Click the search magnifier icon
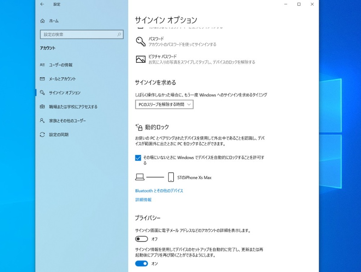This screenshot has height=272, width=361. pos(120,34)
